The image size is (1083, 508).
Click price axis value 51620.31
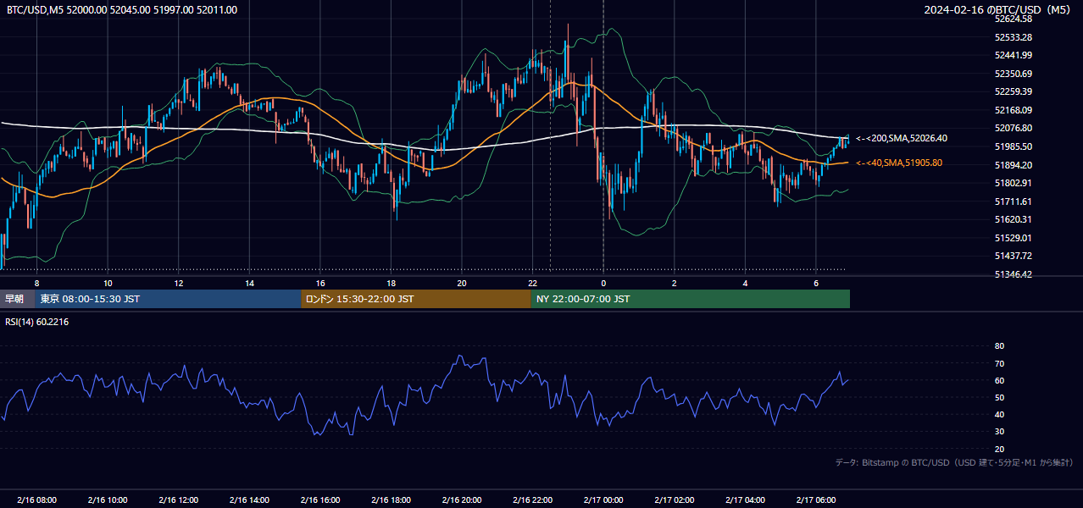(1014, 219)
